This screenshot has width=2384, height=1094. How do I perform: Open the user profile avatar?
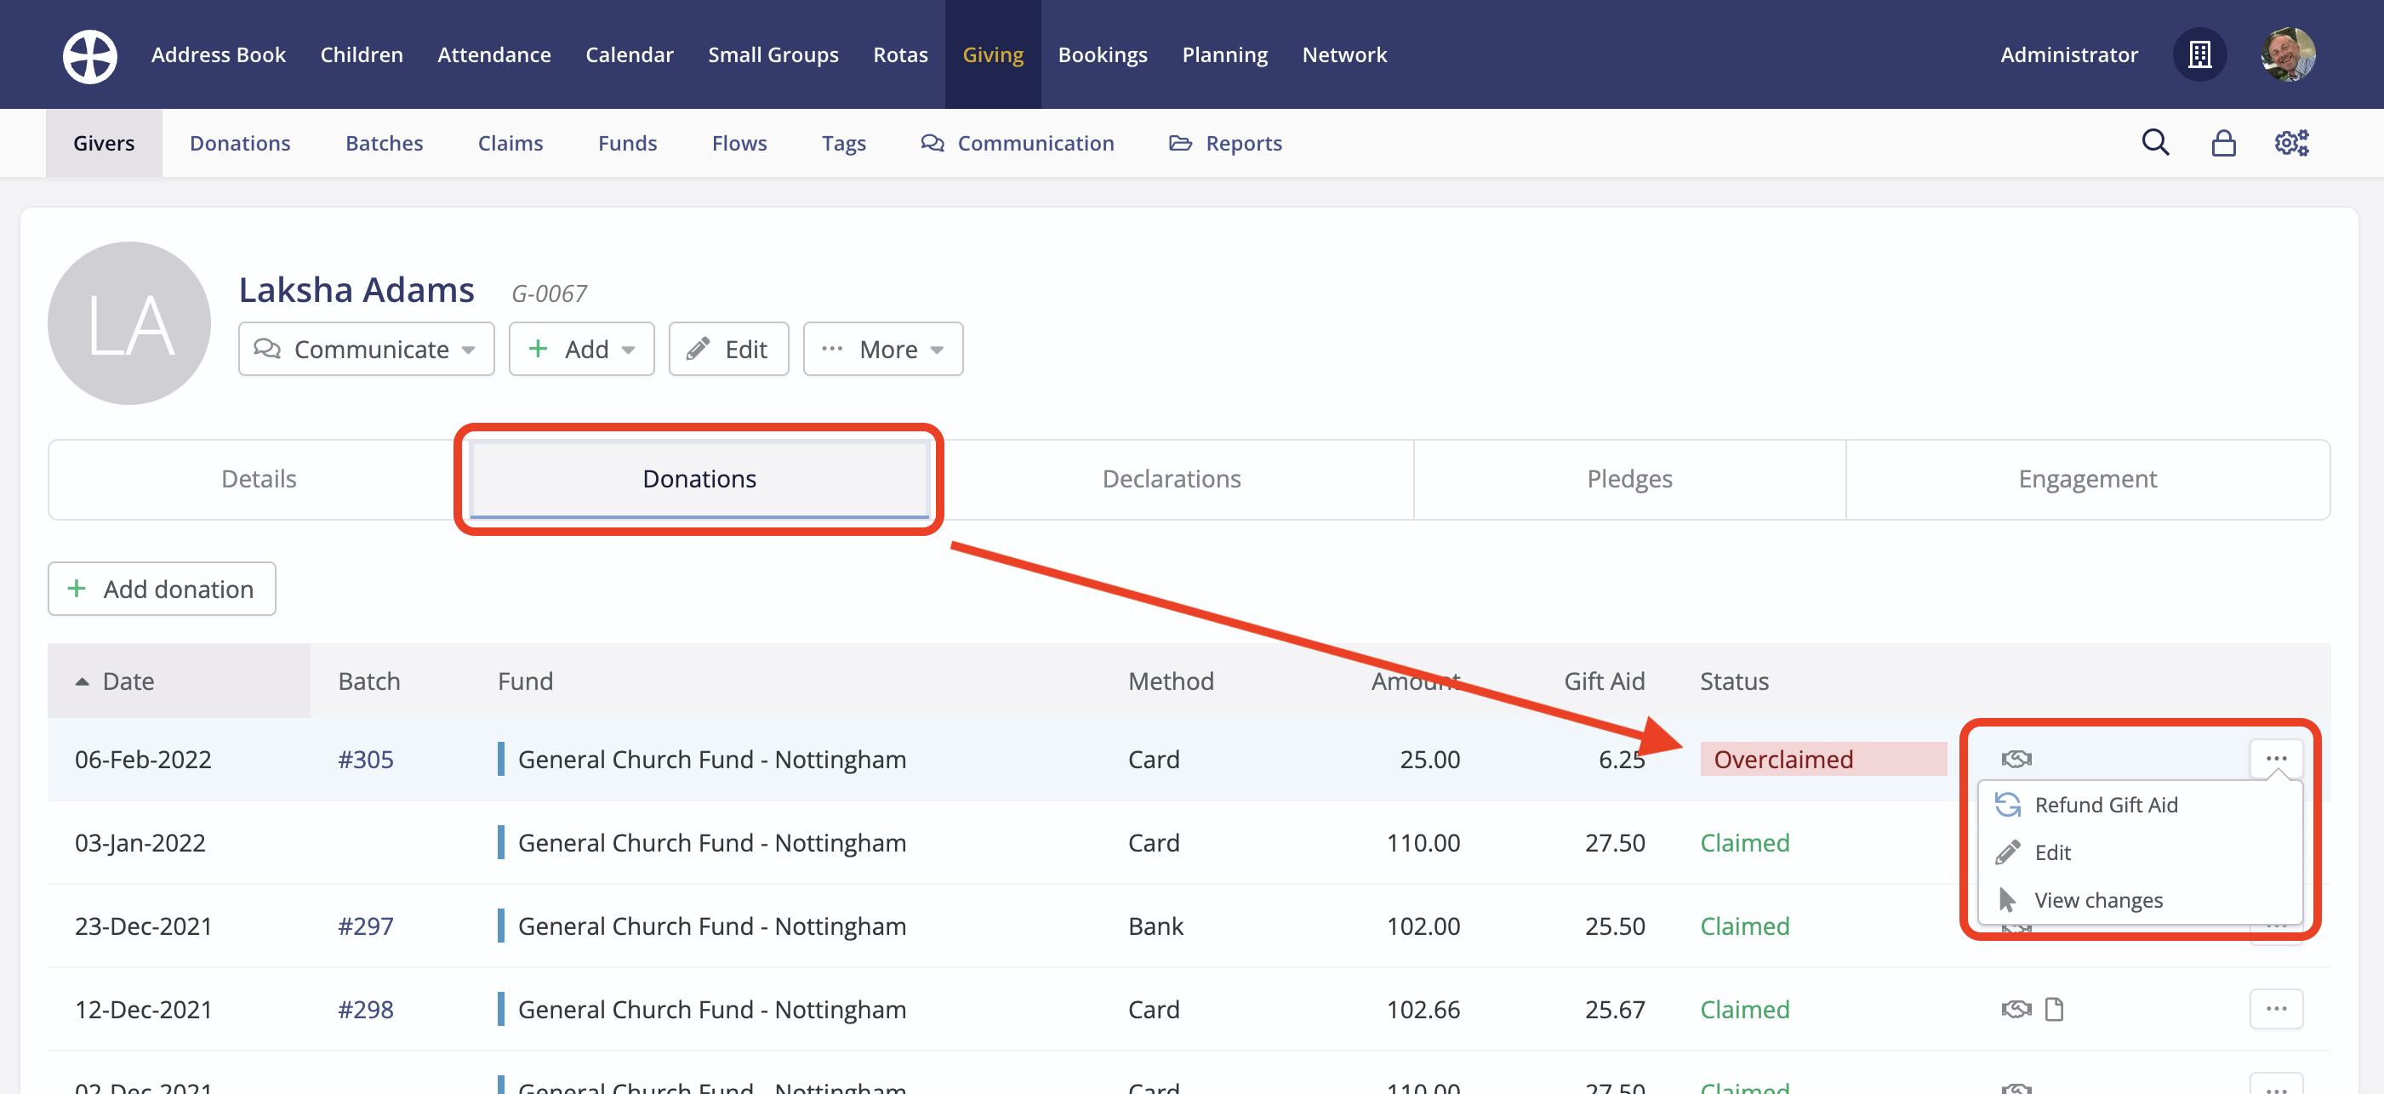tap(2288, 54)
